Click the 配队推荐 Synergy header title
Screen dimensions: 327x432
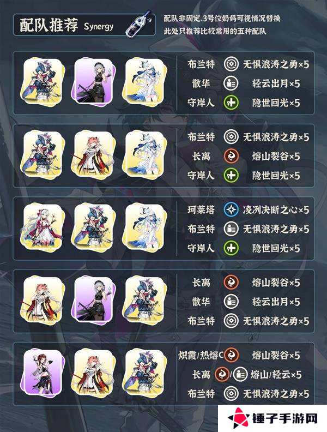point(66,26)
